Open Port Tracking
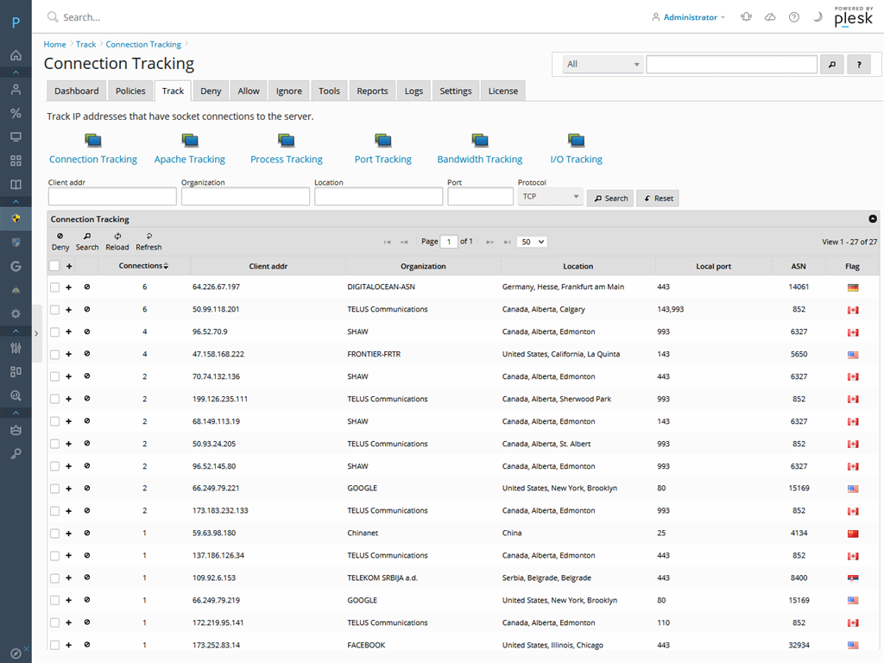Screen dimensions: 884x663 382,159
